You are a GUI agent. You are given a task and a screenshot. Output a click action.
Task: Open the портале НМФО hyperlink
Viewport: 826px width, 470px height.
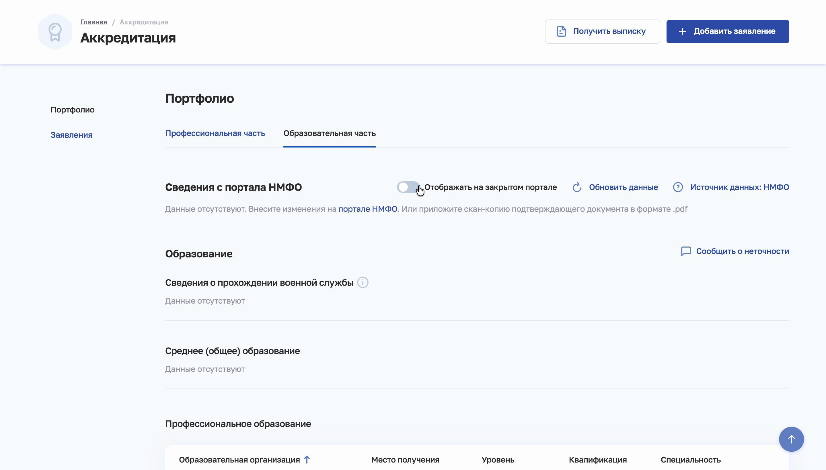(367, 209)
